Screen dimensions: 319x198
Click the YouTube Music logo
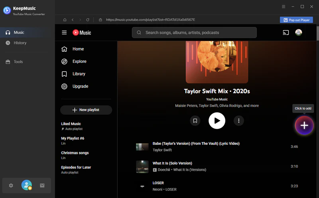click(x=82, y=33)
